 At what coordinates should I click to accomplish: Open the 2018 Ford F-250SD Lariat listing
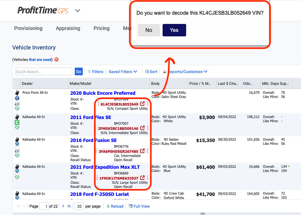coord(100,194)
